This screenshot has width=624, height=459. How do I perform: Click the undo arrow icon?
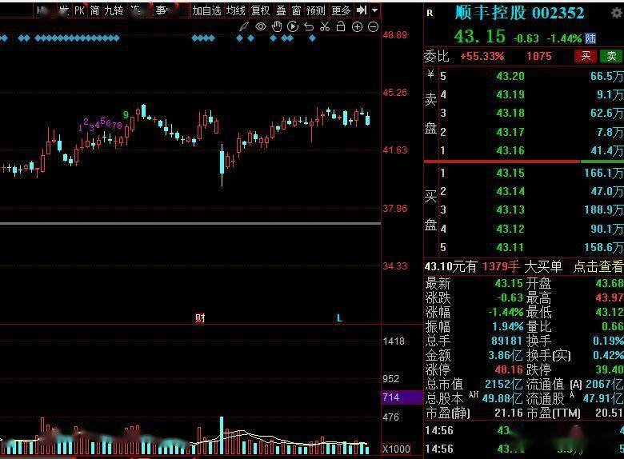pos(309,26)
